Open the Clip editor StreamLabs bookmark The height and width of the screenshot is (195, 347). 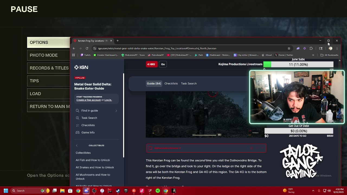(246, 55)
